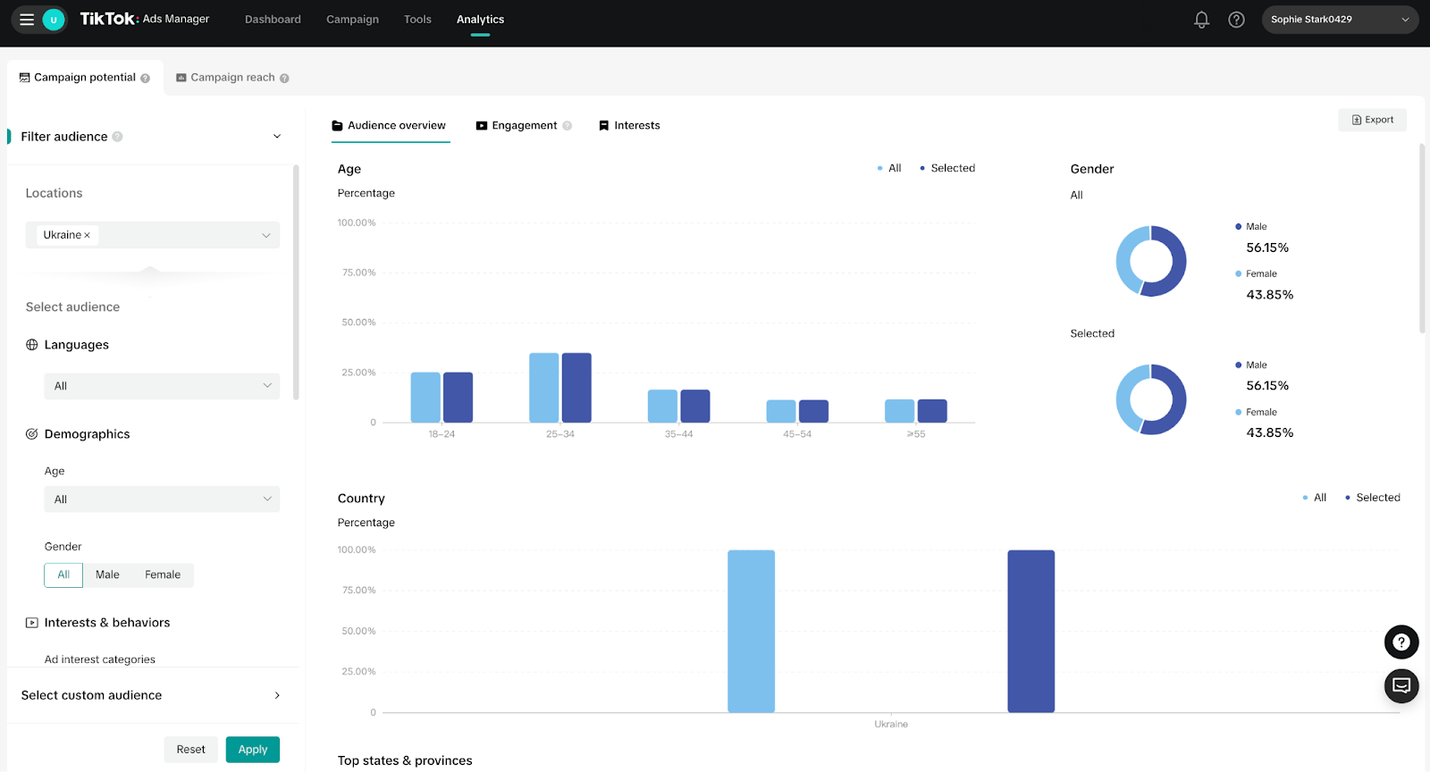The image size is (1430, 772).
Task: Open the chat feedback floating button
Action: pyautogui.click(x=1401, y=685)
